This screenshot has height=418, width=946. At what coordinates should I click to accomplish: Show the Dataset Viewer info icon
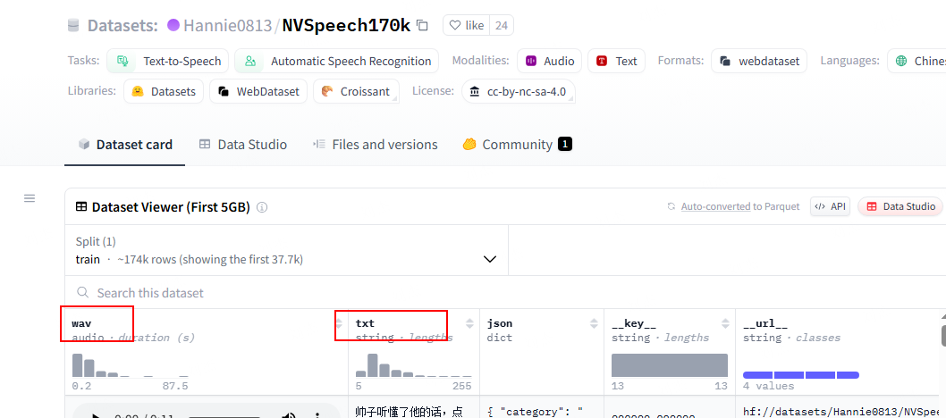click(262, 207)
